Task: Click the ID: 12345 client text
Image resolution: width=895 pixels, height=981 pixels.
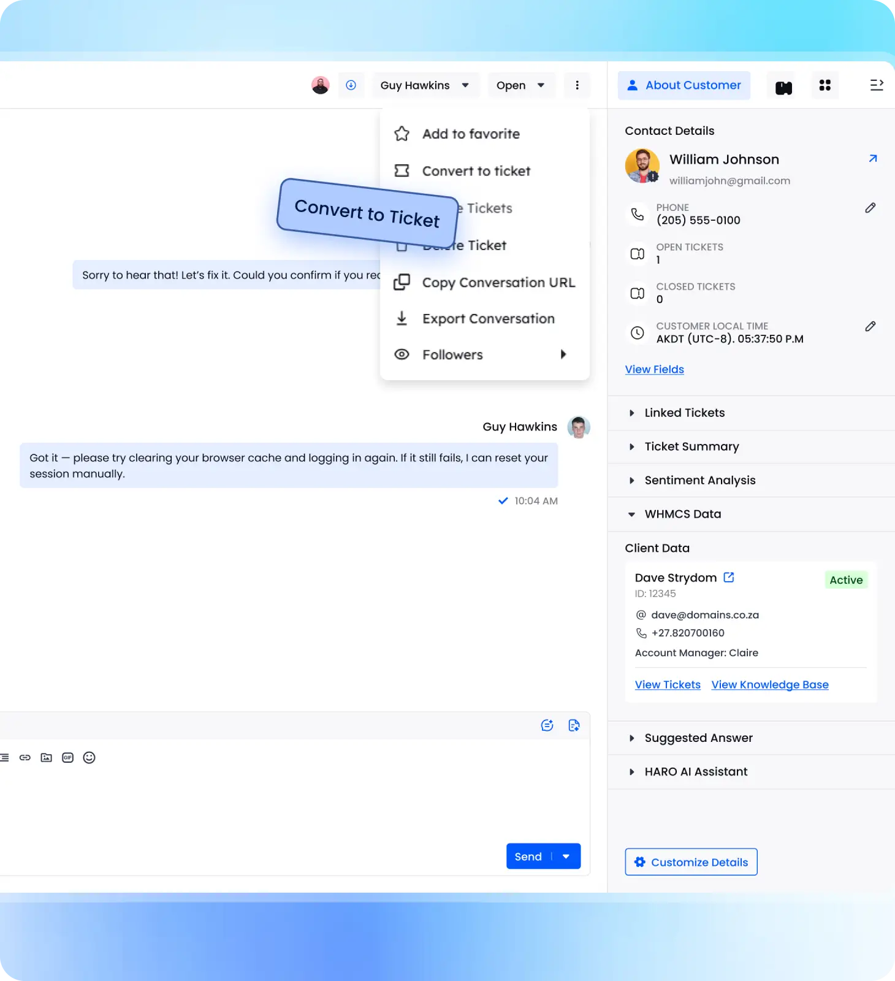Action: (655, 594)
